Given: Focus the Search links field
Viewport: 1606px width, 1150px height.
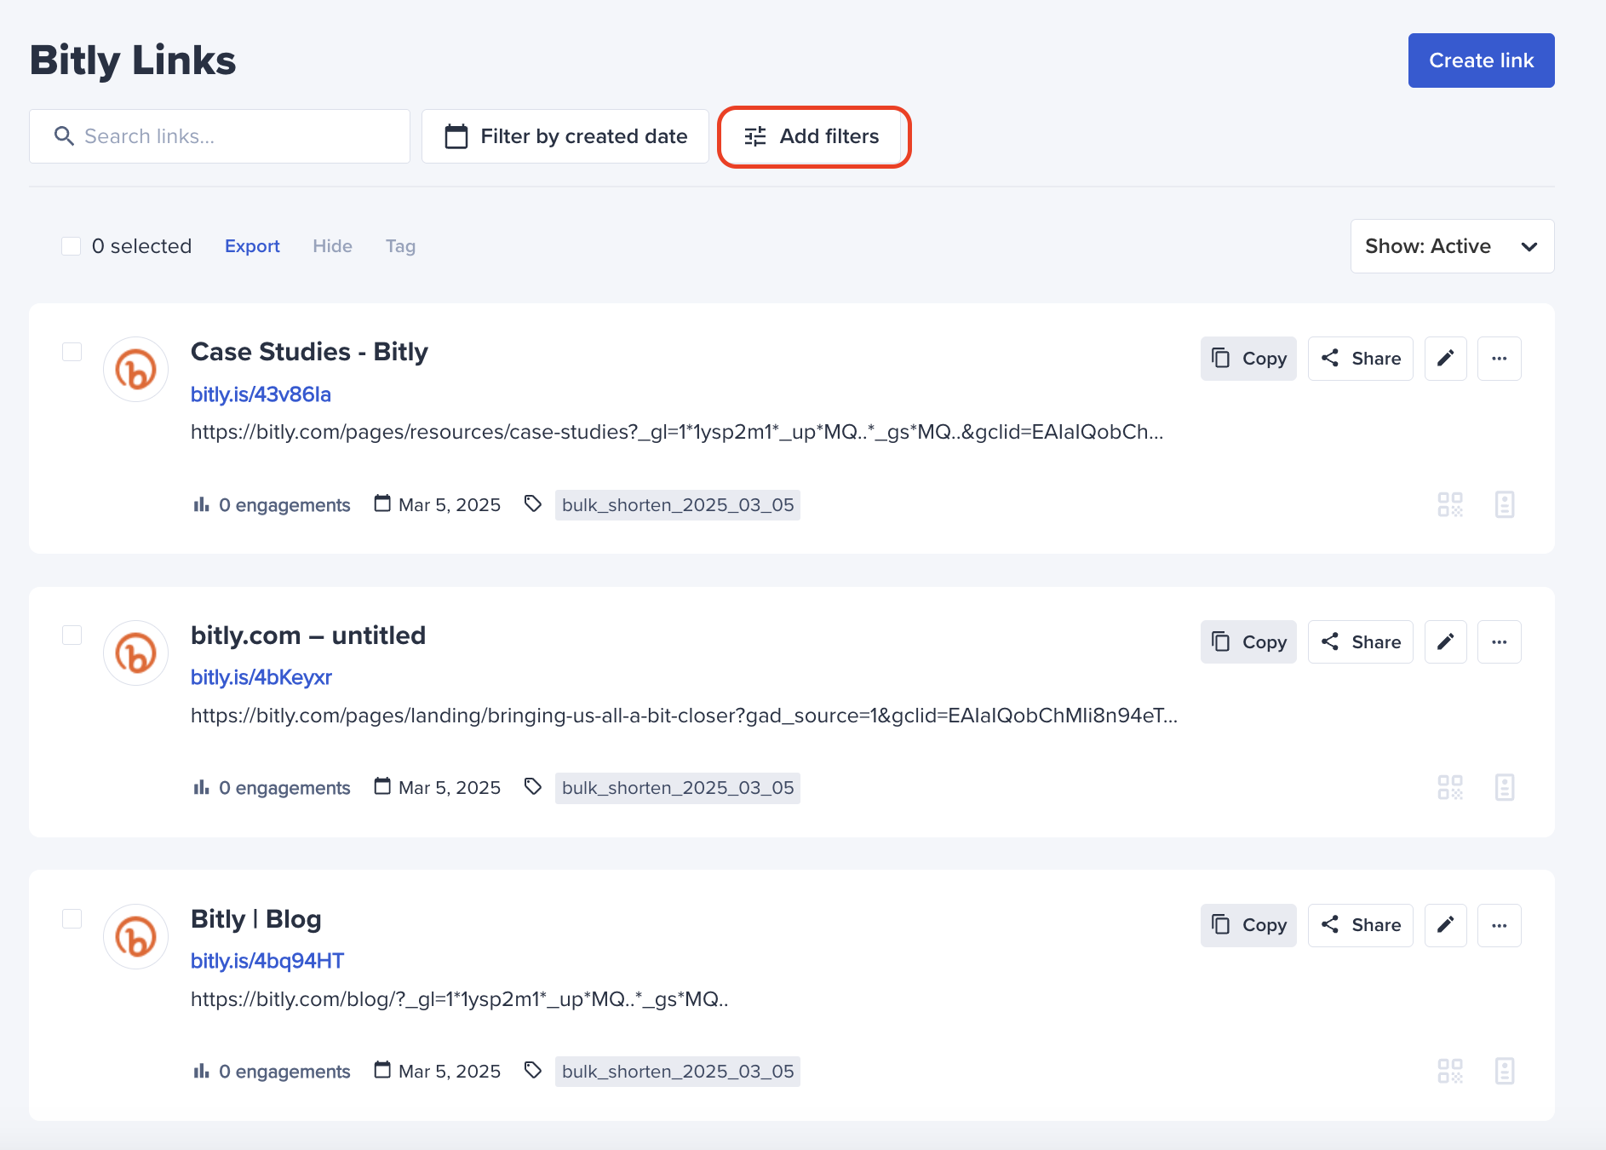Looking at the screenshot, I should pyautogui.click(x=220, y=136).
